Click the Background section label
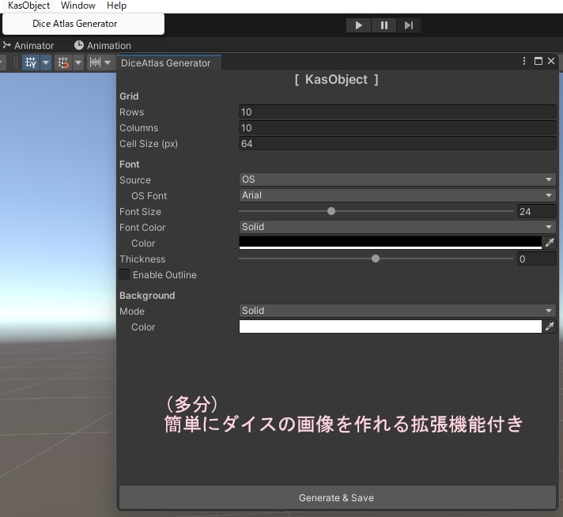This screenshot has height=517, width=563. [x=147, y=296]
